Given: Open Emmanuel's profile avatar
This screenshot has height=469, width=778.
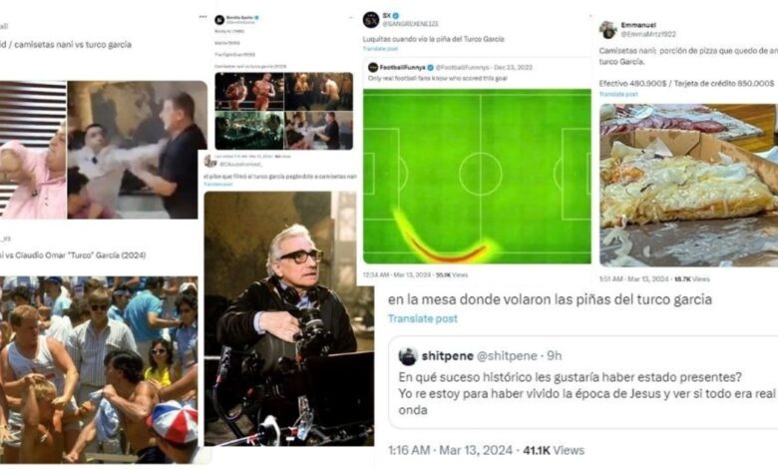Looking at the screenshot, I should point(607,29).
